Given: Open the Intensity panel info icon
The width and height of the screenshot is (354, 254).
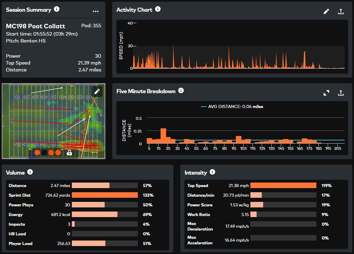Looking at the screenshot, I should 212,172.
